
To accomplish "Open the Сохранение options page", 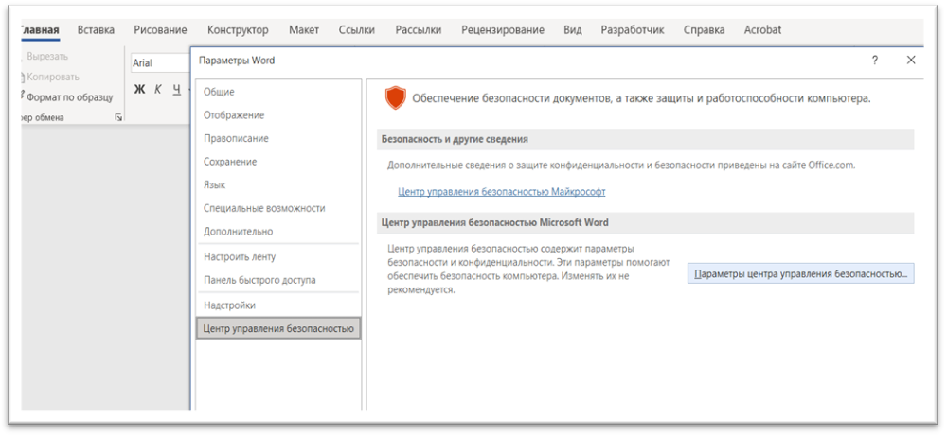I will (278, 162).
